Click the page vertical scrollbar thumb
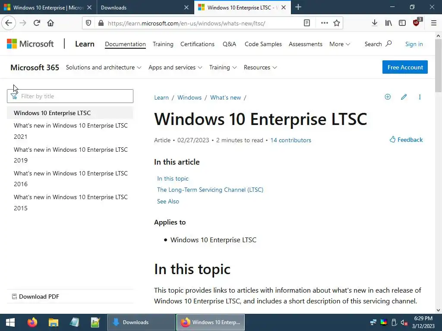This screenshot has width=442, height=331. (x=438, y=66)
